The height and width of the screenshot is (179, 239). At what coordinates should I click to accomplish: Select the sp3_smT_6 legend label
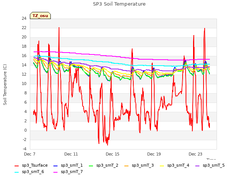pos(33,172)
